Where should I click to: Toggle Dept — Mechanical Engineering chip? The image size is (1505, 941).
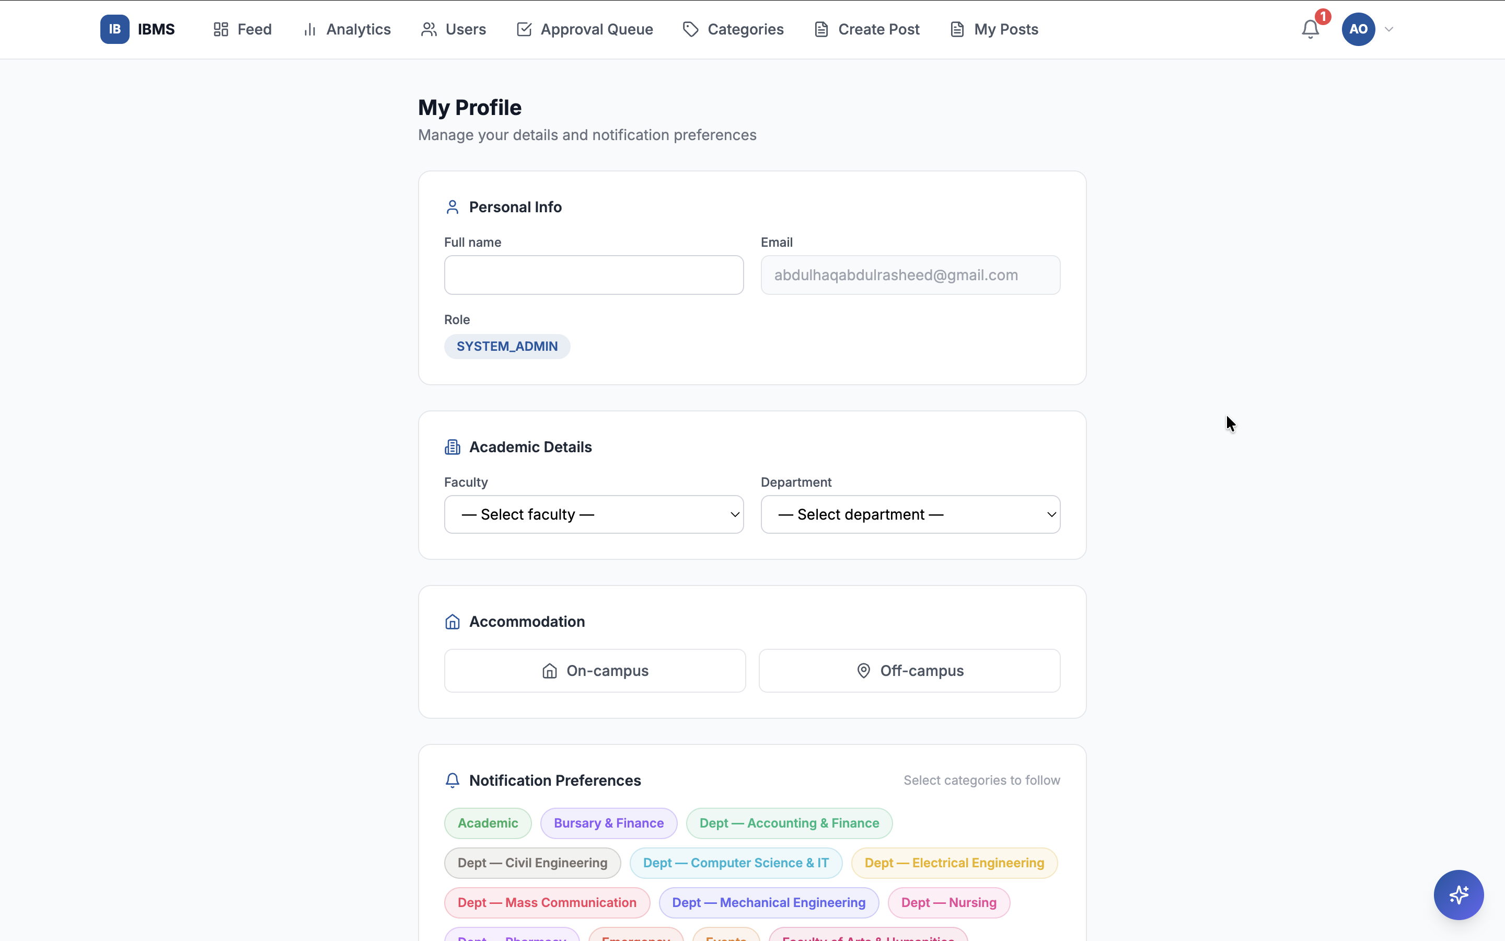tap(769, 902)
